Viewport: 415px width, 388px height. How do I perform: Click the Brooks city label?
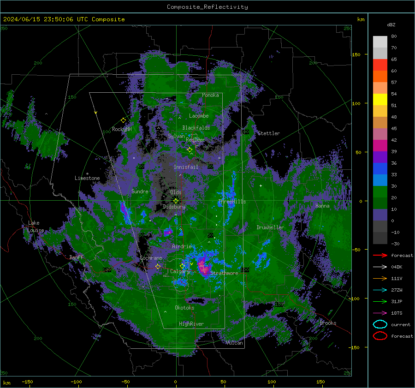328,323
